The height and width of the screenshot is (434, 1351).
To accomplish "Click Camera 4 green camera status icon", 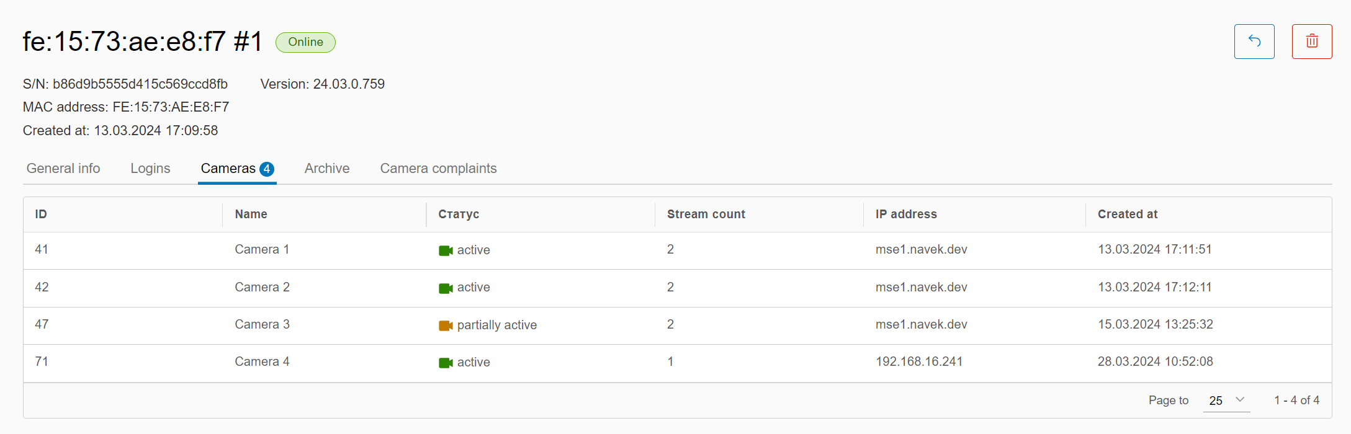I will pyautogui.click(x=445, y=363).
